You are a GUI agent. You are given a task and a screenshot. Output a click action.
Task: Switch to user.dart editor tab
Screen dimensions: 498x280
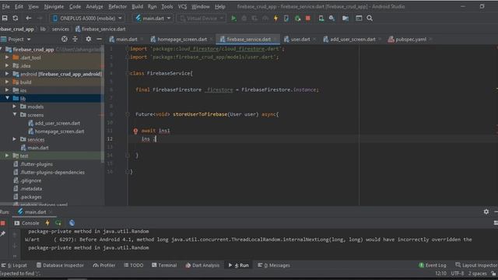[x=298, y=40]
